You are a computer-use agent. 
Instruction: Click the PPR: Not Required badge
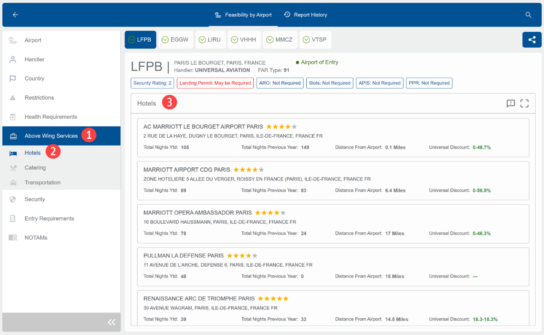pos(429,83)
